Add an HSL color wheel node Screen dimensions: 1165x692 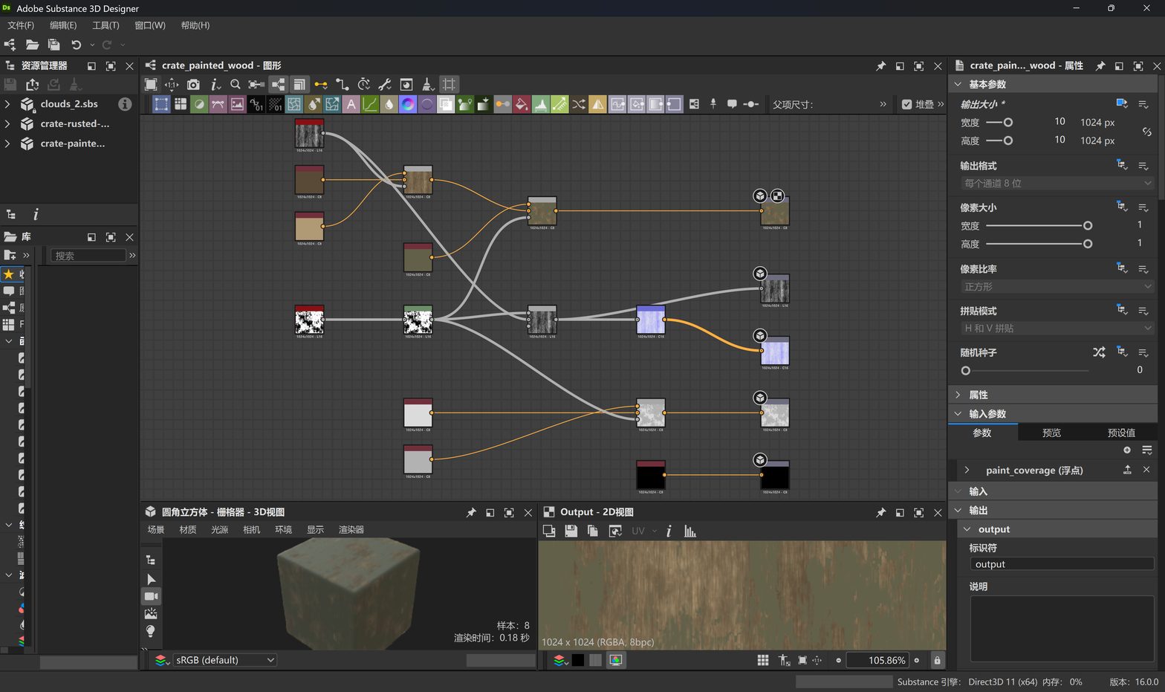click(408, 104)
